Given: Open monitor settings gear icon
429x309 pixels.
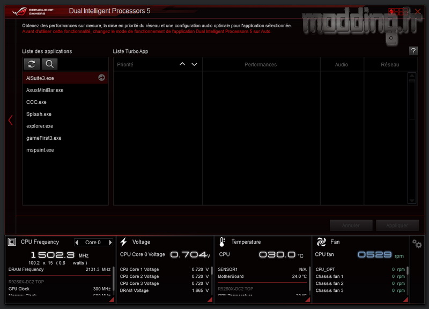Looking at the screenshot, I should coord(417,244).
